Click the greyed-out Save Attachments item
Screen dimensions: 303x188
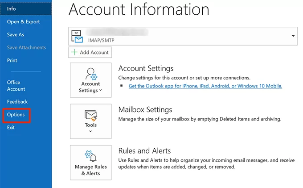tap(26, 47)
